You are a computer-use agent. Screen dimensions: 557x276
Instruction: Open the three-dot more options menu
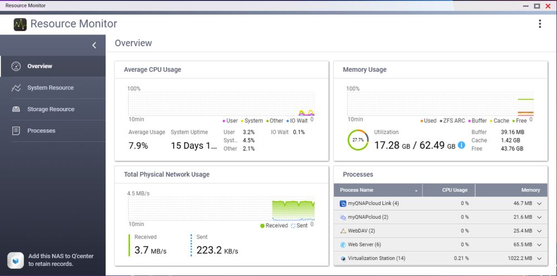(x=539, y=24)
